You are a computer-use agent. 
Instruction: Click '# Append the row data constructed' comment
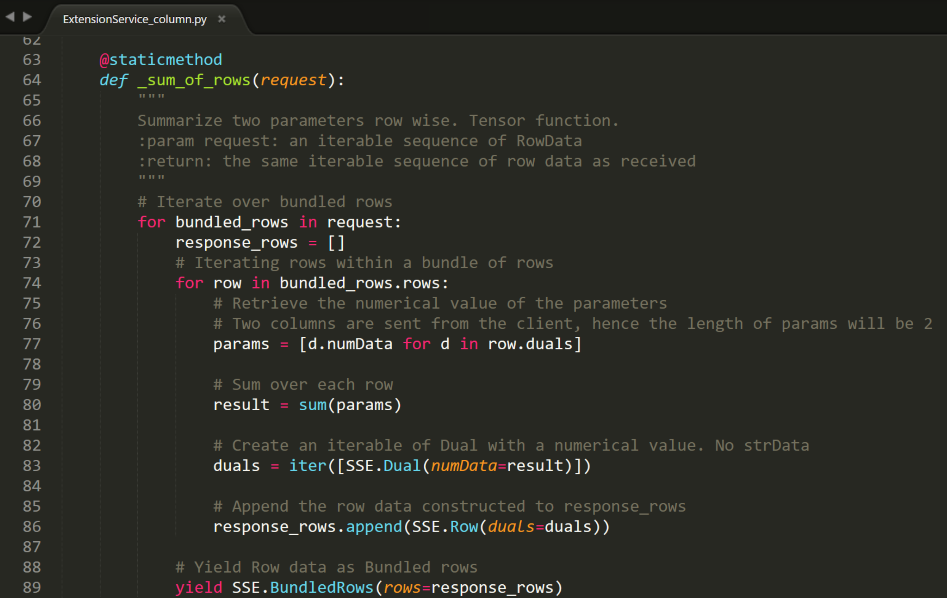(450, 507)
